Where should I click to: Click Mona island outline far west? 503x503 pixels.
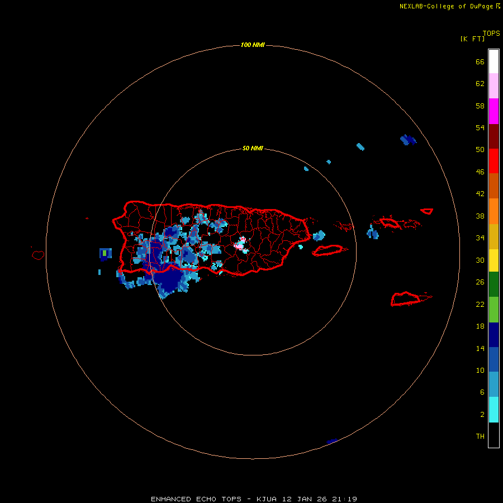click(38, 255)
